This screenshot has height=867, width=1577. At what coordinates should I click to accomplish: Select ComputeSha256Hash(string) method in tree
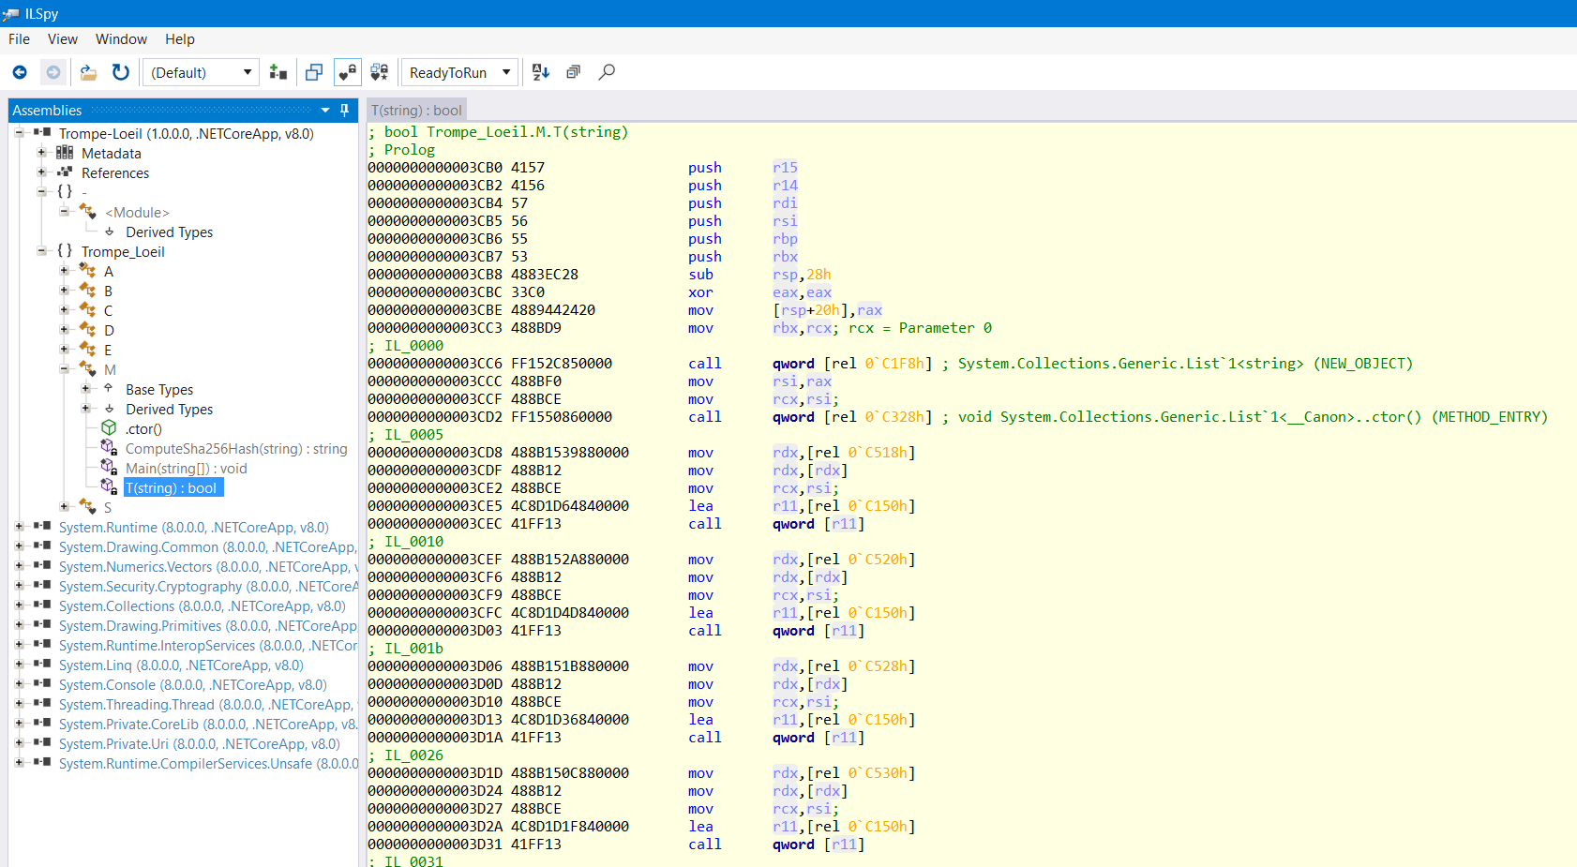tap(236, 449)
